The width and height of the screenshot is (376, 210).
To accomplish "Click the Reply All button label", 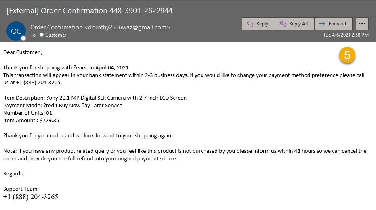I will tap(298, 24).
